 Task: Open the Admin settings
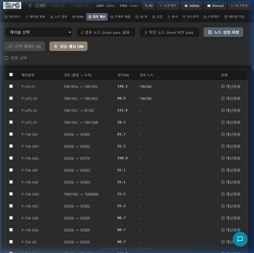pos(192,6)
